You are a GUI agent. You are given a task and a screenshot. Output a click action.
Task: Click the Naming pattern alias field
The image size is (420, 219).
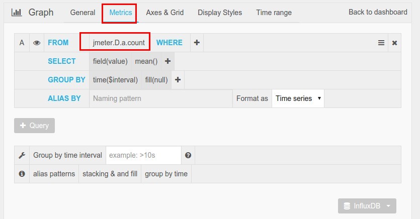[161, 98]
